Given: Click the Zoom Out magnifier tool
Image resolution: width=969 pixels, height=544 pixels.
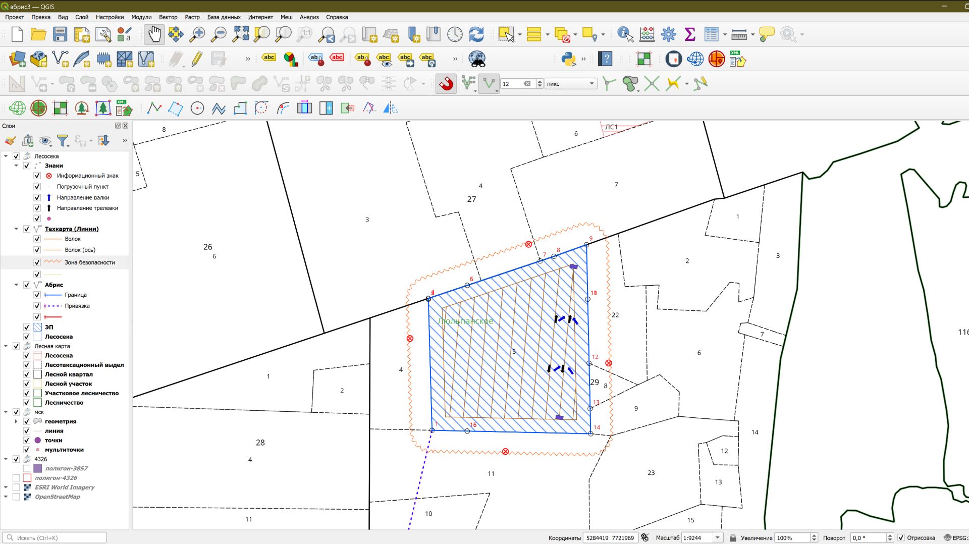Looking at the screenshot, I should 219,34.
